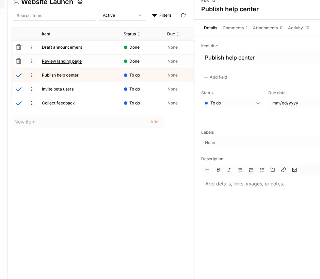Insert an image in description
Image resolution: width=320 pixels, height=279 pixels.
[294, 170]
